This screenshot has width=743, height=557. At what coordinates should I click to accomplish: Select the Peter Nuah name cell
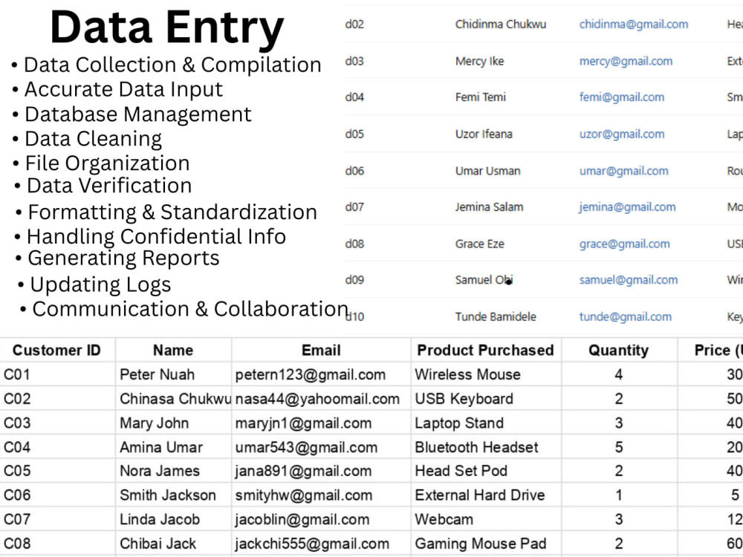point(173,374)
